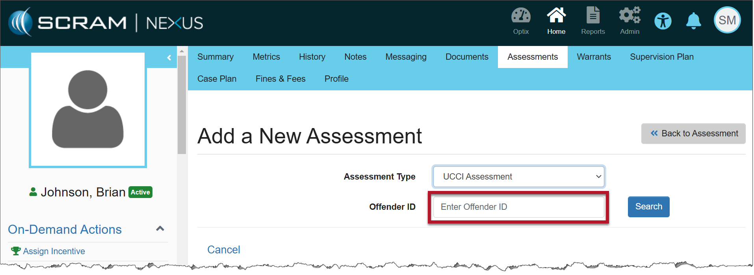Image resolution: width=754 pixels, height=275 pixels.
Task: Switch to the Warrants tab
Action: 593,57
